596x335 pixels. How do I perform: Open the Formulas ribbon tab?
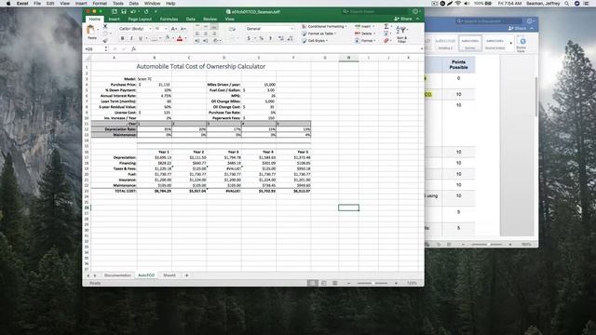pyautogui.click(x=169, y=19)
